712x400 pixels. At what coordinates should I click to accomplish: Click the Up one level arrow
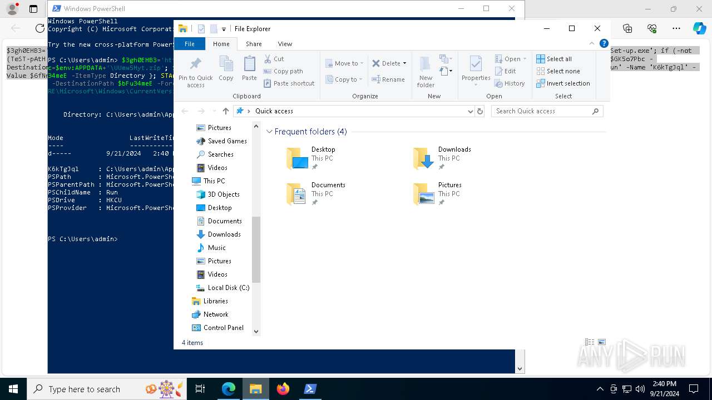[225, 111]
